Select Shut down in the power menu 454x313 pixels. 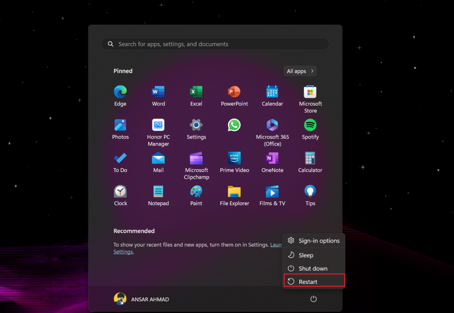[313, 268]
